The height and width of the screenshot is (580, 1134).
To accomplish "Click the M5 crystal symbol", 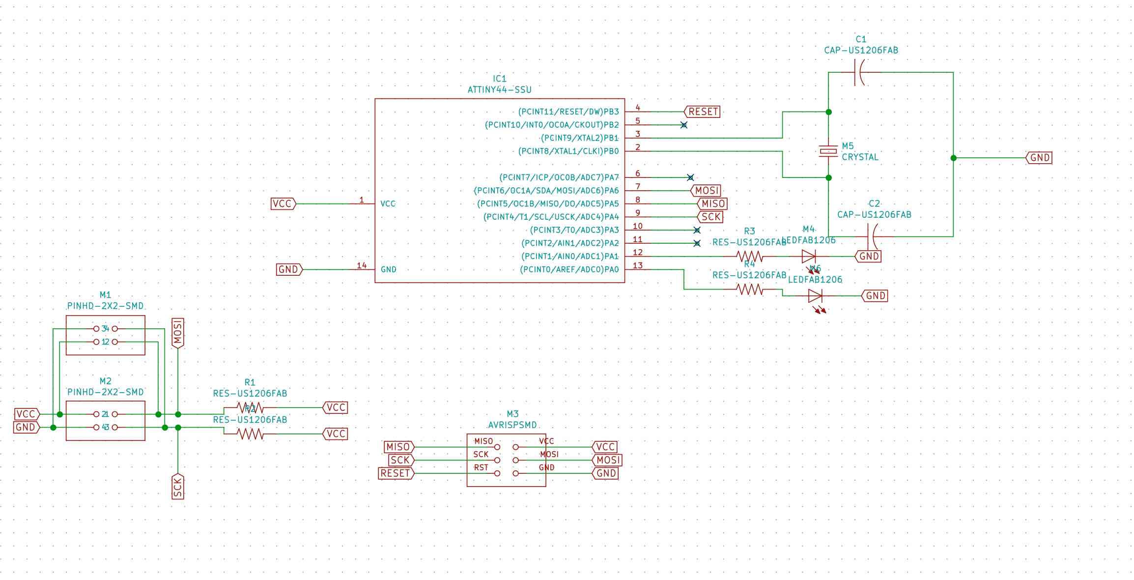I will [828, 151].
